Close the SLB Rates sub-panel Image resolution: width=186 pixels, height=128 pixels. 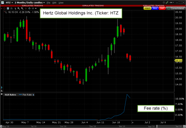point(2,94)
